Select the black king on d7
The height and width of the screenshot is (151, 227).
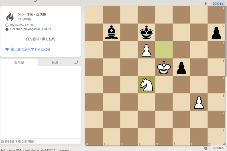click(x=146, y=32)
